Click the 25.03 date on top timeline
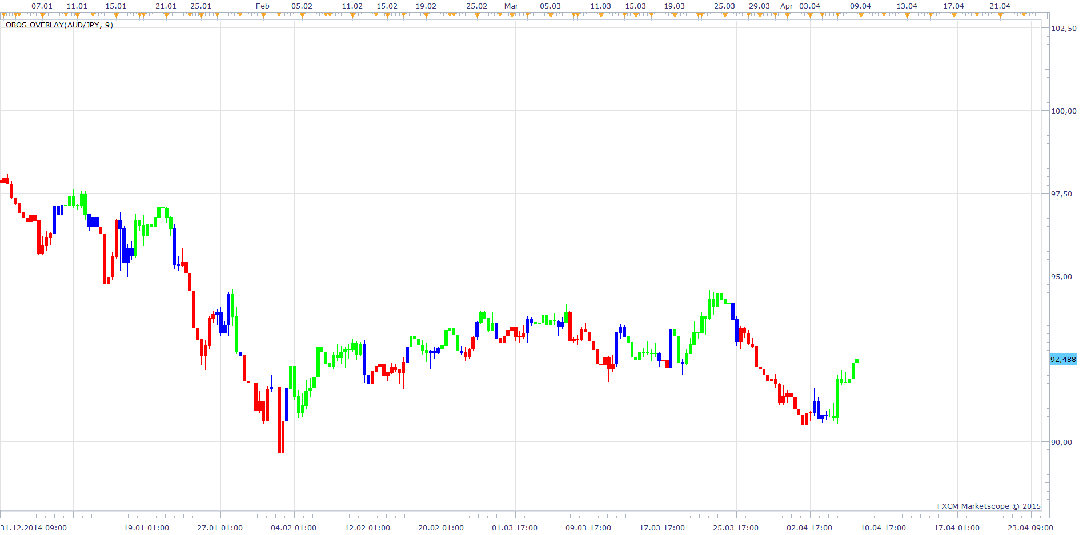 click(x=725, y=6)
